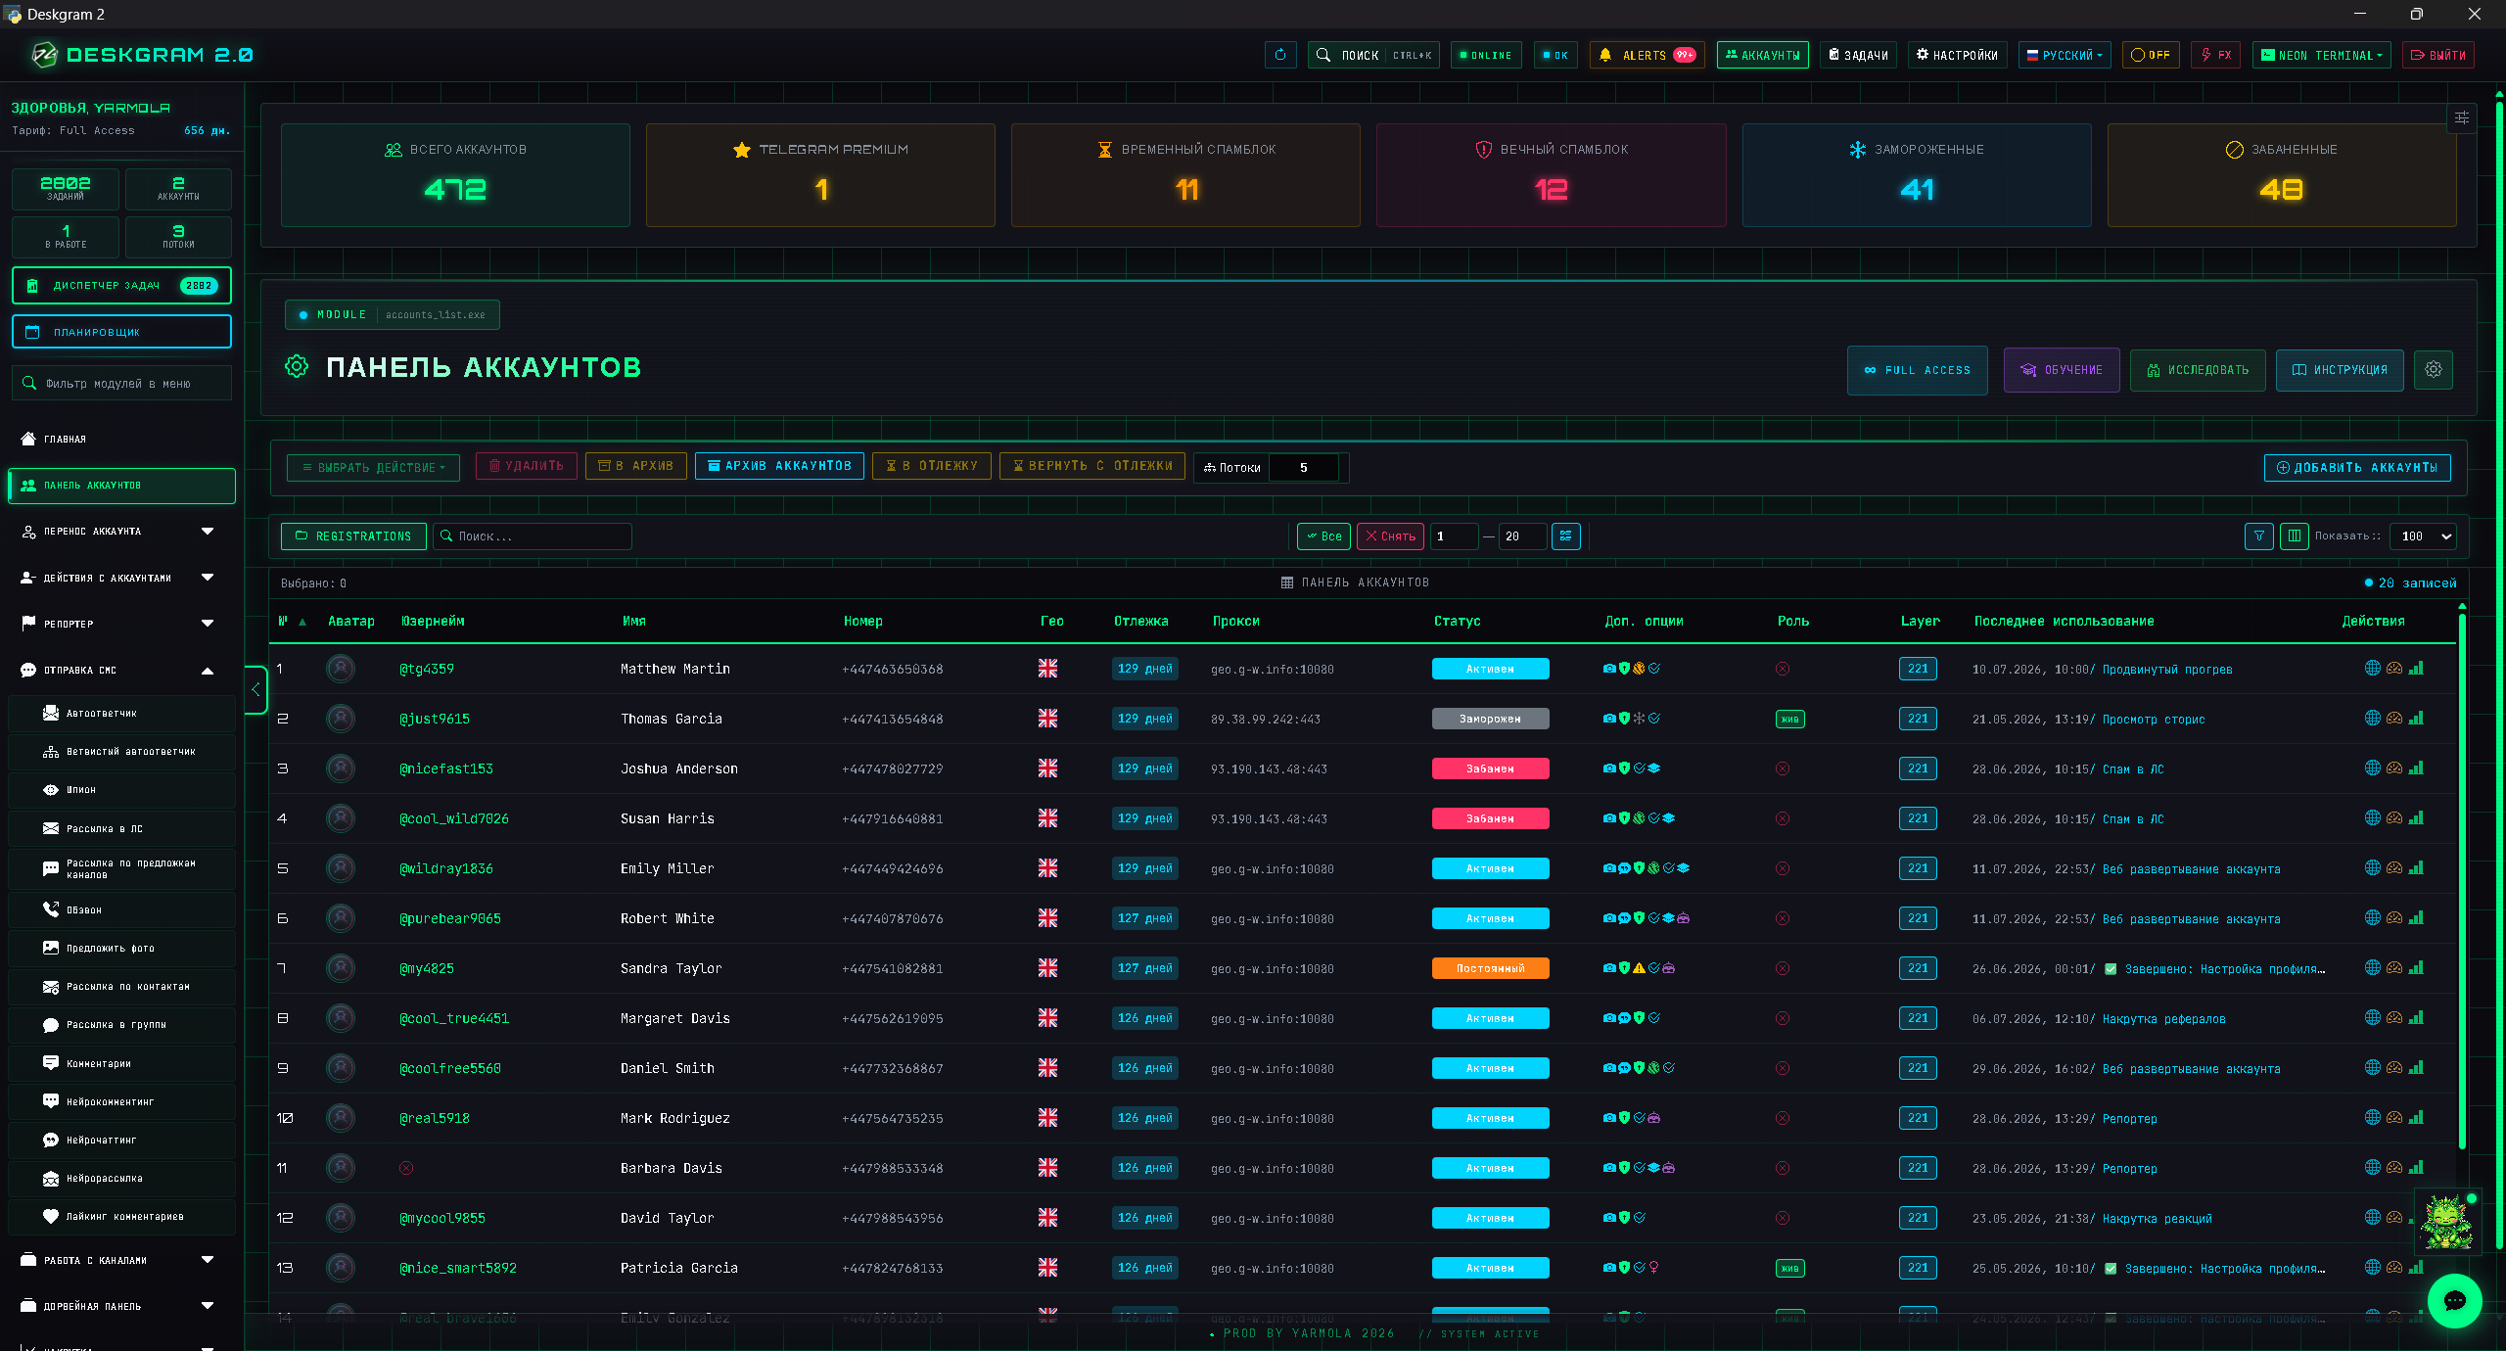
Task: Click the range select icon after 20
Action: tap(1565, 536)
